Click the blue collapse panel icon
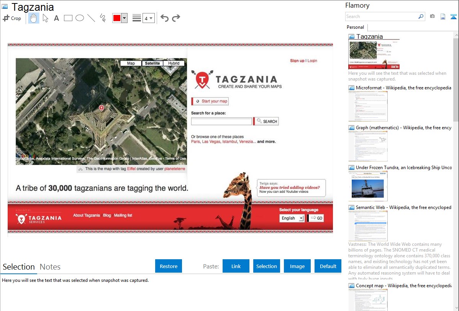 point(453,16)
